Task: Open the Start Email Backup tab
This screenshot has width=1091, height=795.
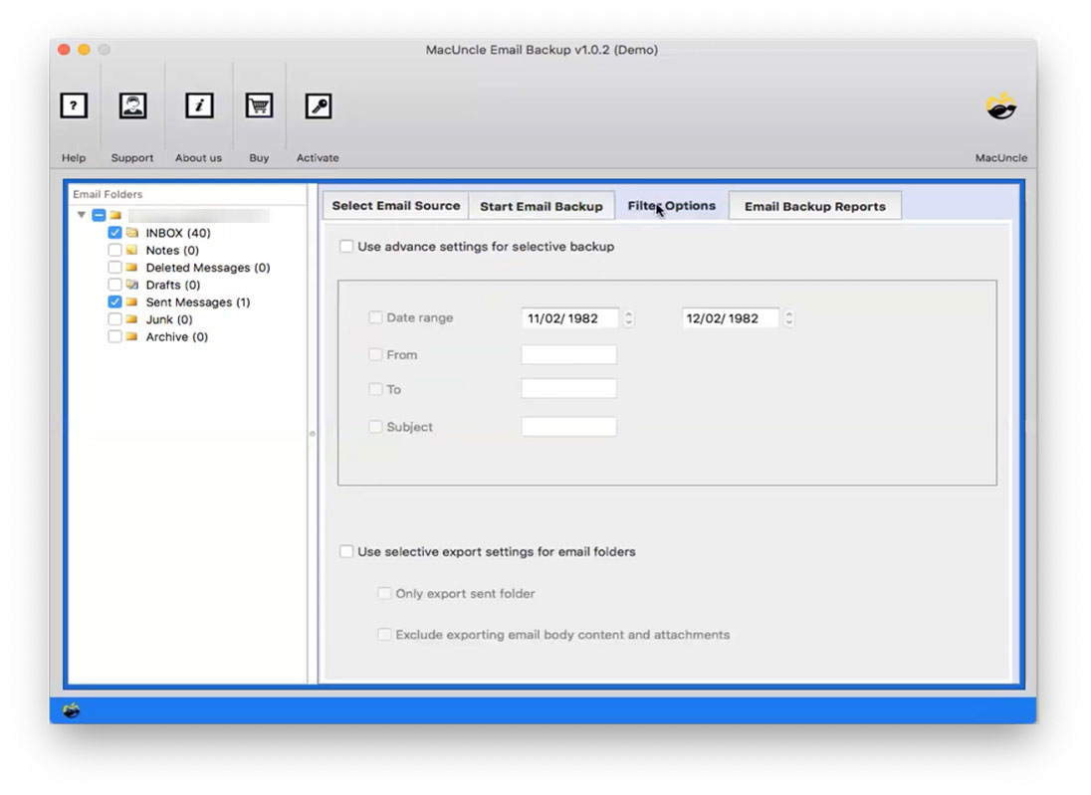Action: 542,206
